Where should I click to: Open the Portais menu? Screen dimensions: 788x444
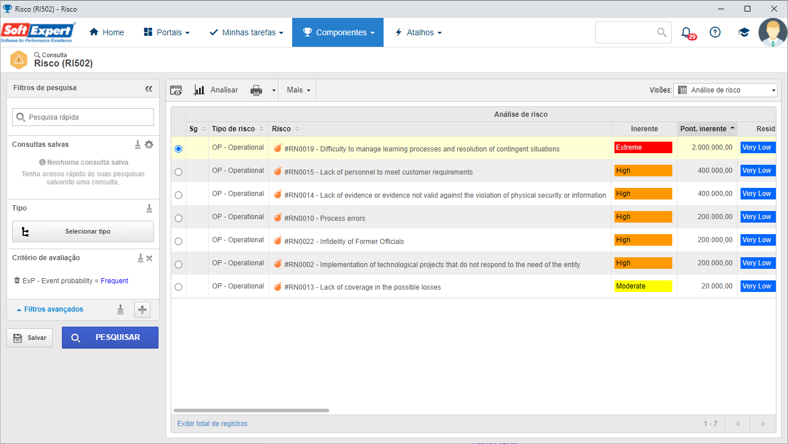[x=167, y=32]
